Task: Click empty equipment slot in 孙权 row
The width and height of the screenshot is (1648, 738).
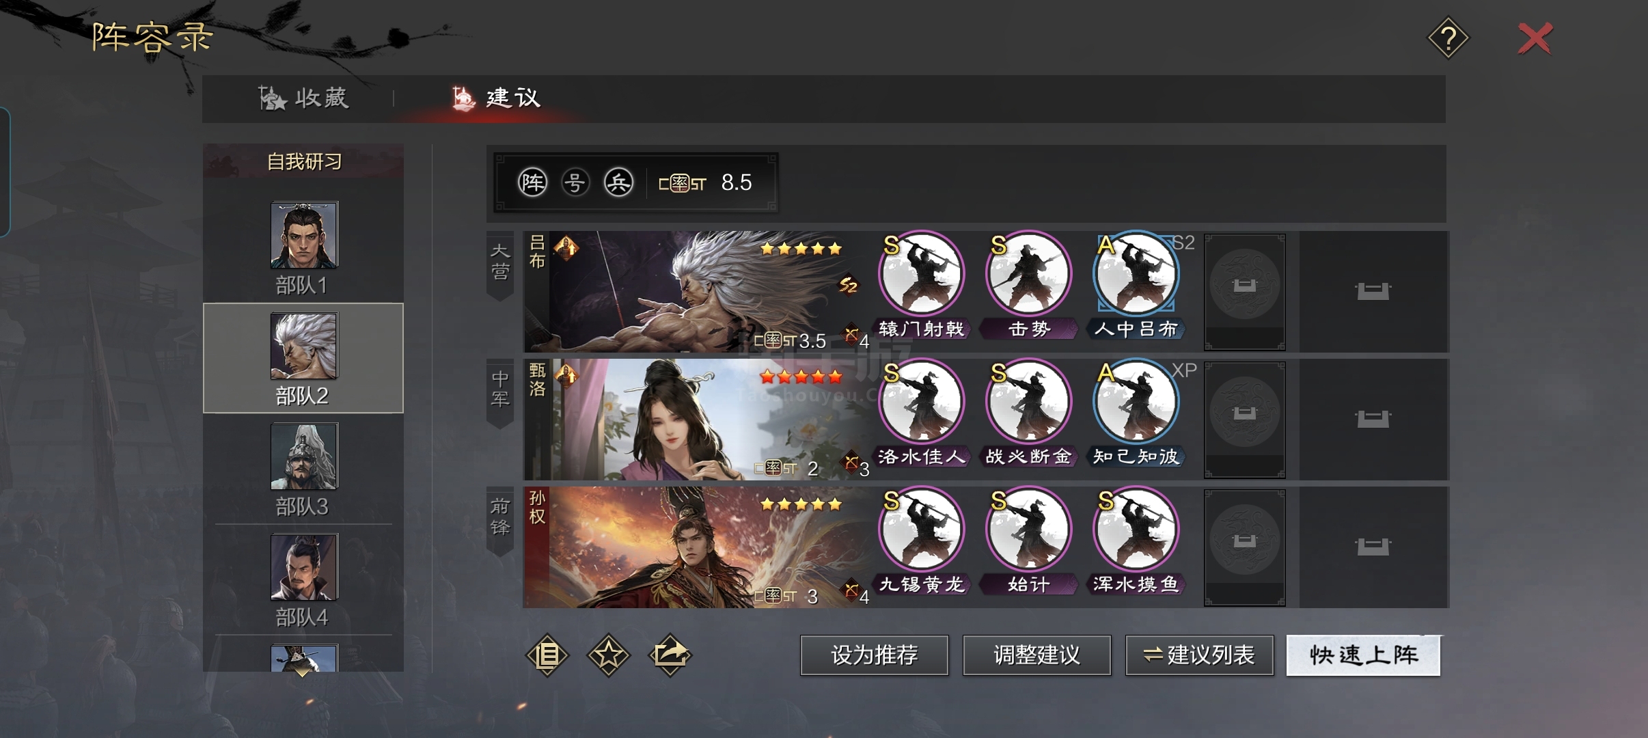Action: (x=1244, y=547)
